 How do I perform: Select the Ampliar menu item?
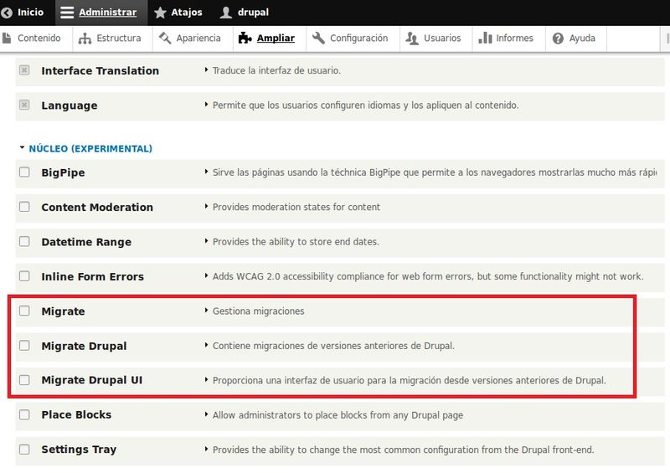pyautogui.click(x=270, y=38)
